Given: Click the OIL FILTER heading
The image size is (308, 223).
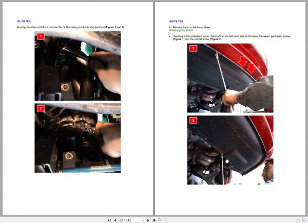Looking at the screenshot, I should click(24, 21).
